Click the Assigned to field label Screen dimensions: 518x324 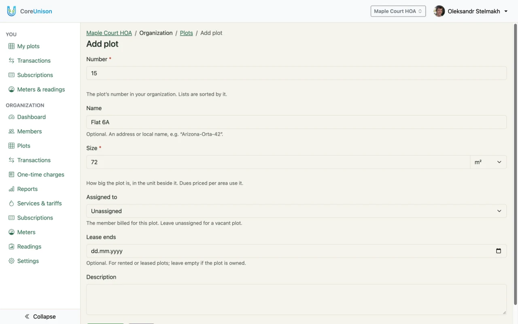tap(102, 197)
